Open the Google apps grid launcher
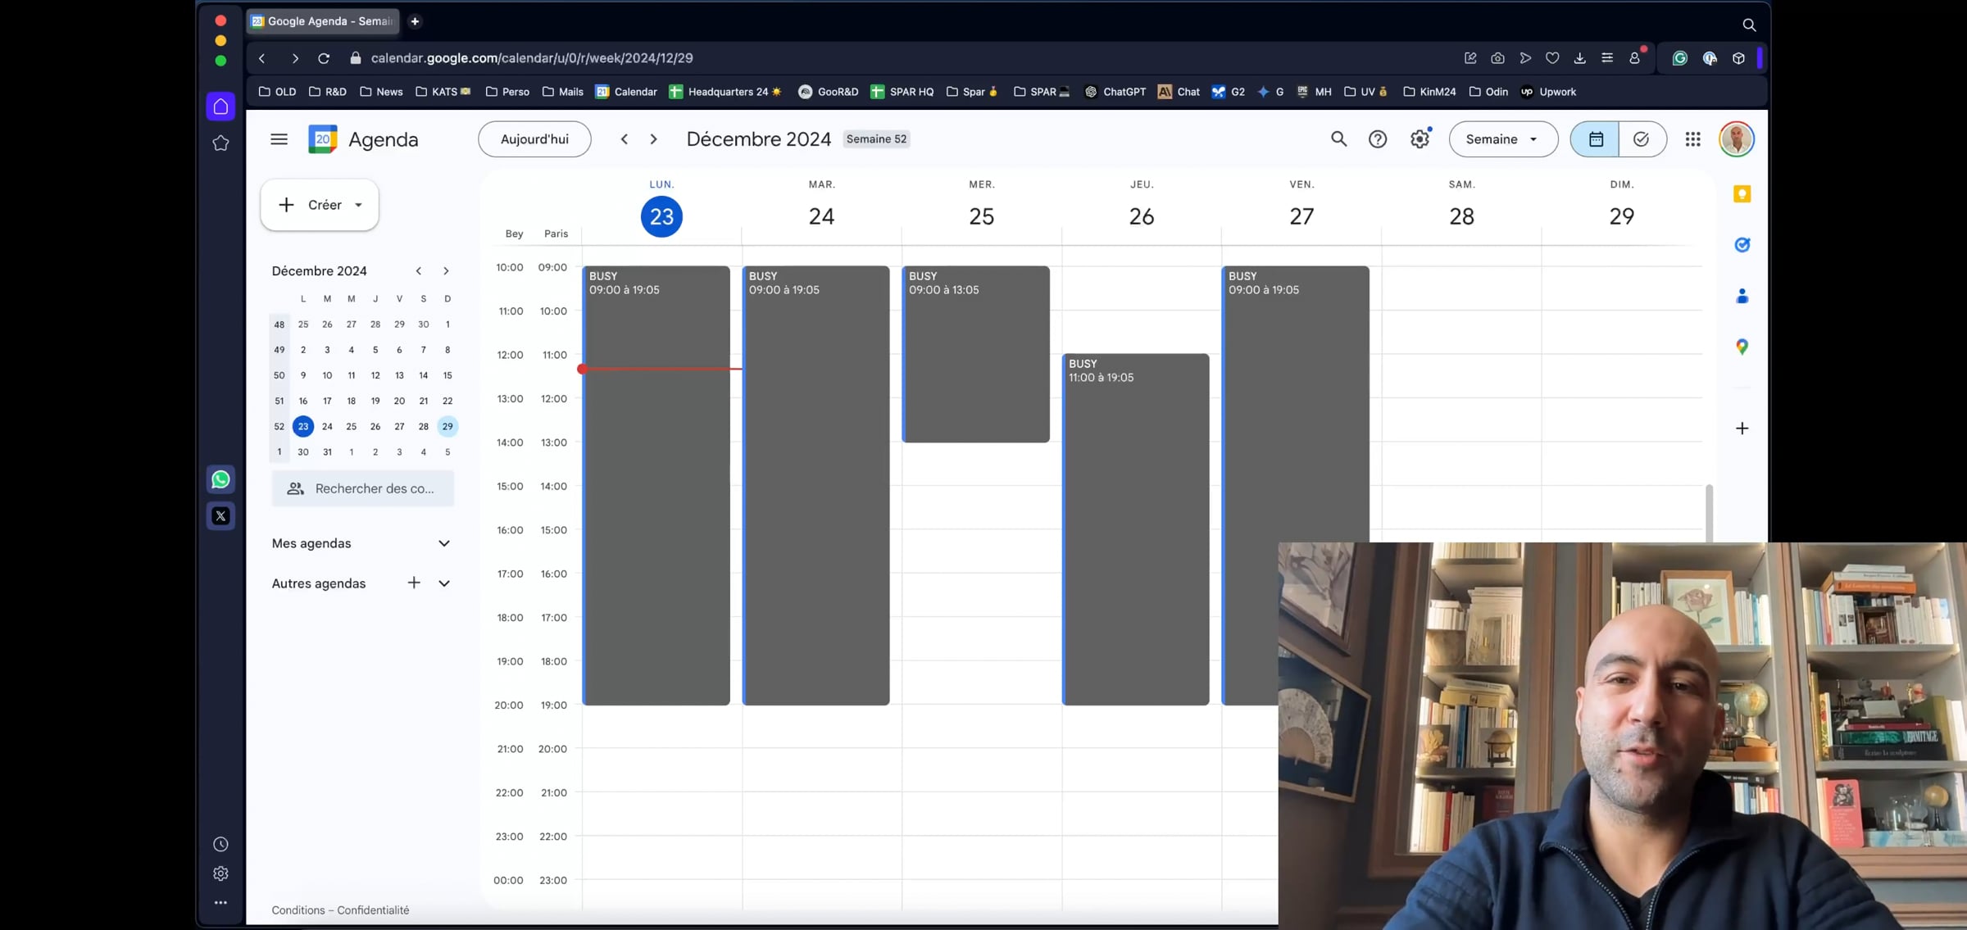1967x930 pixels. tap(1692, 139)
